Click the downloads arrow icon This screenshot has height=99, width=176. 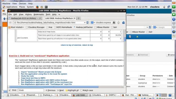[119, 23]
